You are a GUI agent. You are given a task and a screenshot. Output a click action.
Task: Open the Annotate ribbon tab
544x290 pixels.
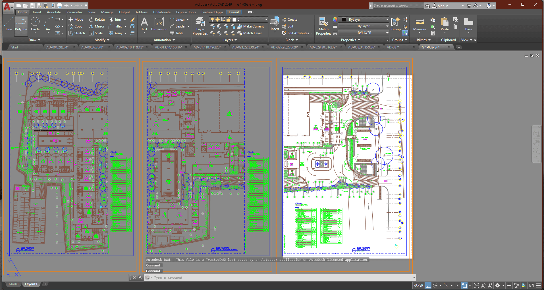click(x=54, y=12)
